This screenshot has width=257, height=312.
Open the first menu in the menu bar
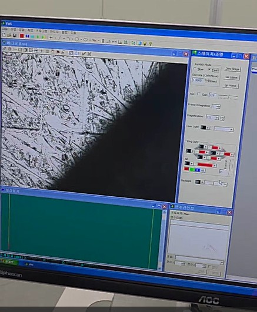(x=4, y=29)
